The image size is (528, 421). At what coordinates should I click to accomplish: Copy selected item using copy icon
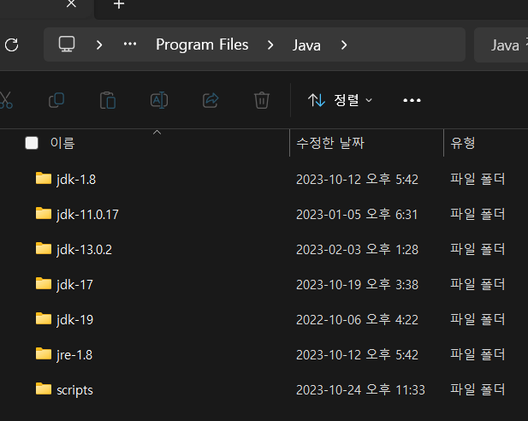[56, 100]
